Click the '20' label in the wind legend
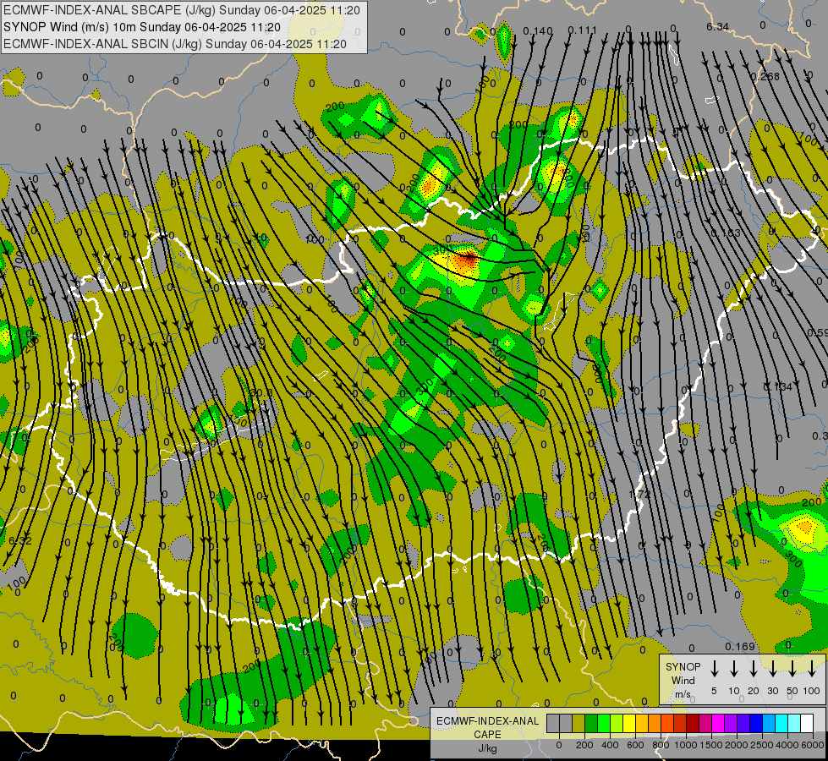Screen dimensions: 828x761 click(753, 691)
